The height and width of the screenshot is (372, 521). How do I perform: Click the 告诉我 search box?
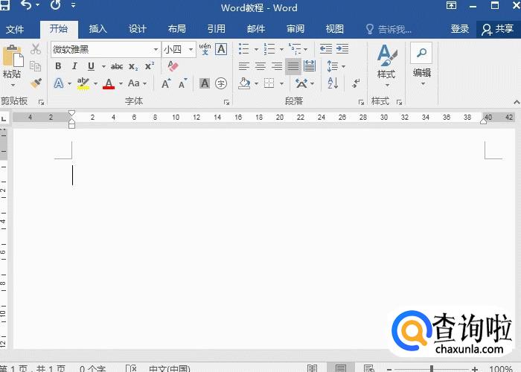389,29
